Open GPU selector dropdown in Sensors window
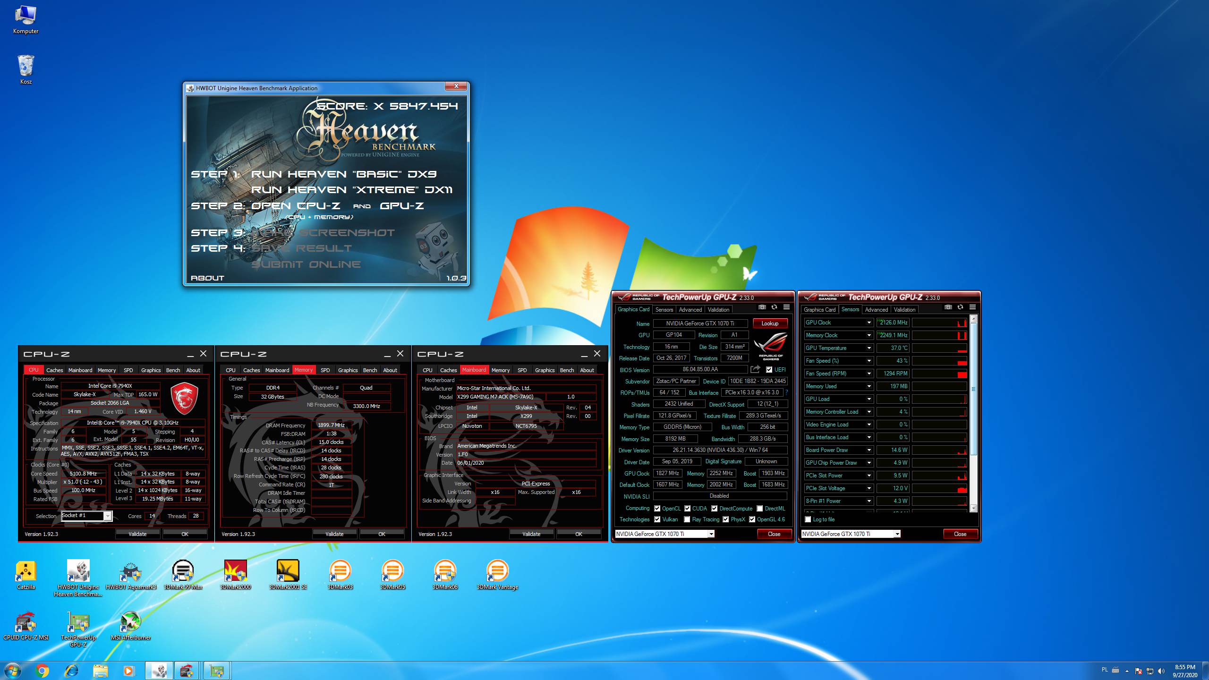 click(x=897, y=534)
